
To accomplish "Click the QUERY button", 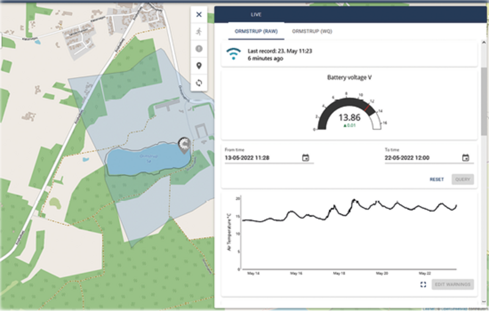I will (x=462, y=180).
